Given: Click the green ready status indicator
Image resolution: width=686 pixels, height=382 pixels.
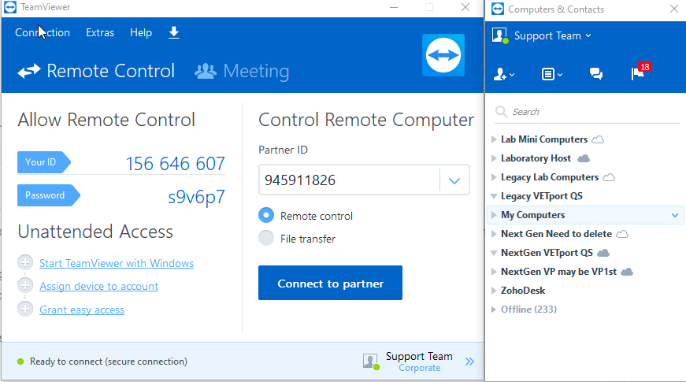Looking at the screenshot, I should tap(20, 362).
